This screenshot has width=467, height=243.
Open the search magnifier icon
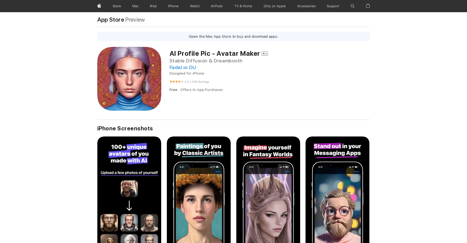click(352, 6)
